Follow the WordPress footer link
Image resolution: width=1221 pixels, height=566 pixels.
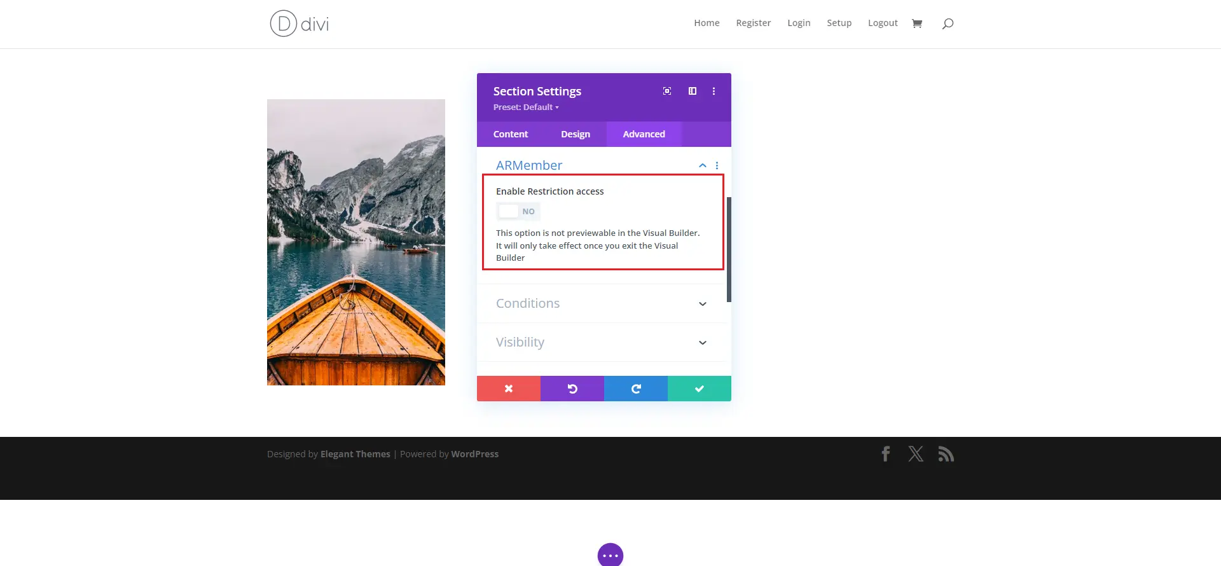pyautogui.click(x=475, y=454)
